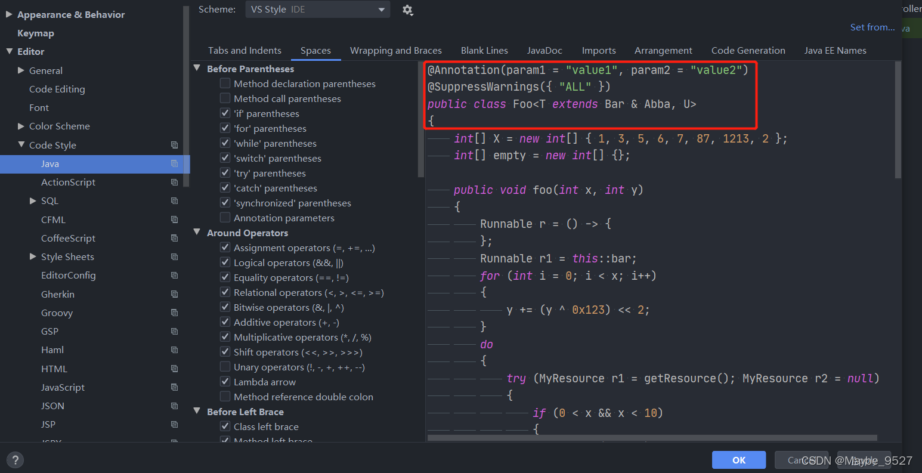Click the copy-settings icon beside JSP
Screen dimensions: 922x473
(x=174, y=424)
